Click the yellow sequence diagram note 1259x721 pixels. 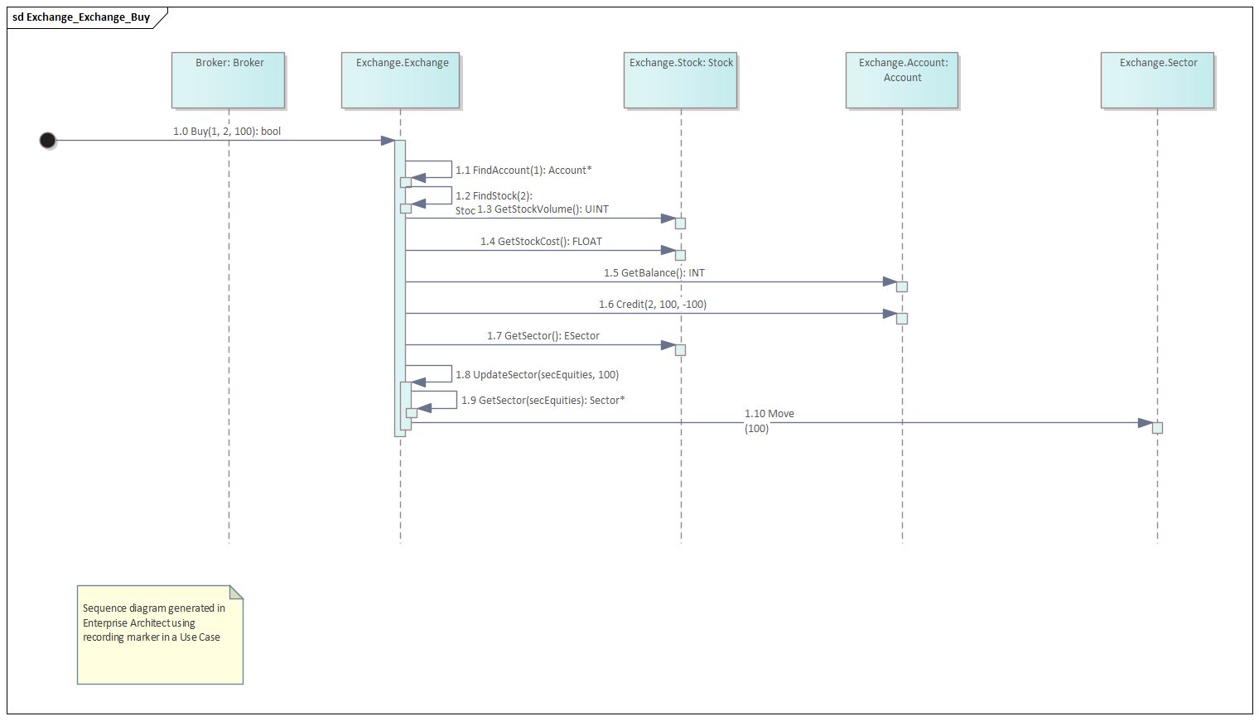pos(159,635)
